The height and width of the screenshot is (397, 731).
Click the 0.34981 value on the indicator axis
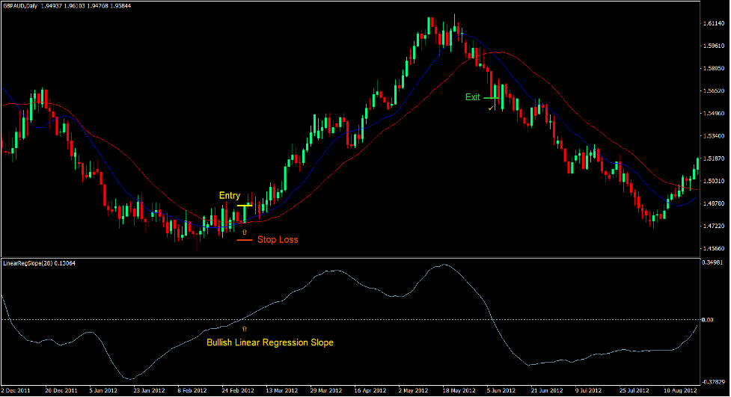[715, 263]
